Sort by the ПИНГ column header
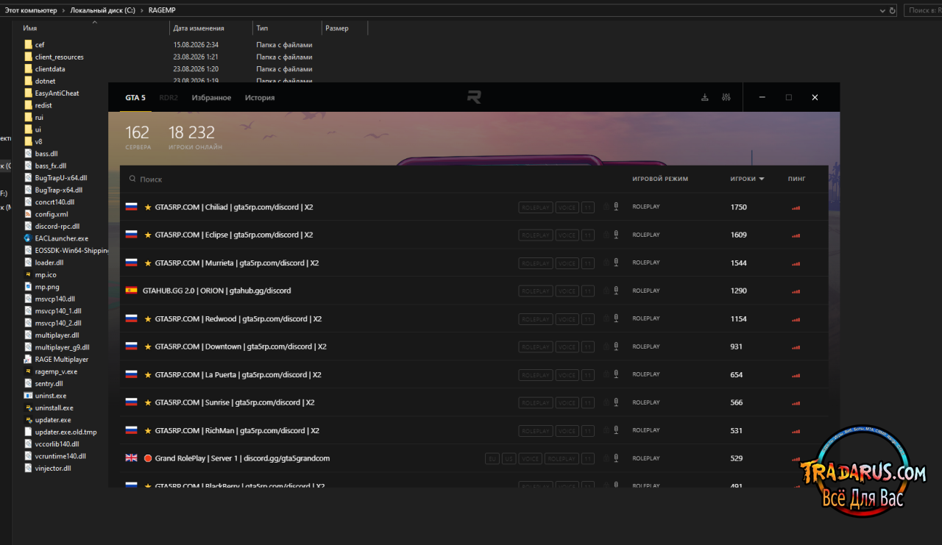The image size is (942, 545). pyautogui.click(x=796, y=179)
